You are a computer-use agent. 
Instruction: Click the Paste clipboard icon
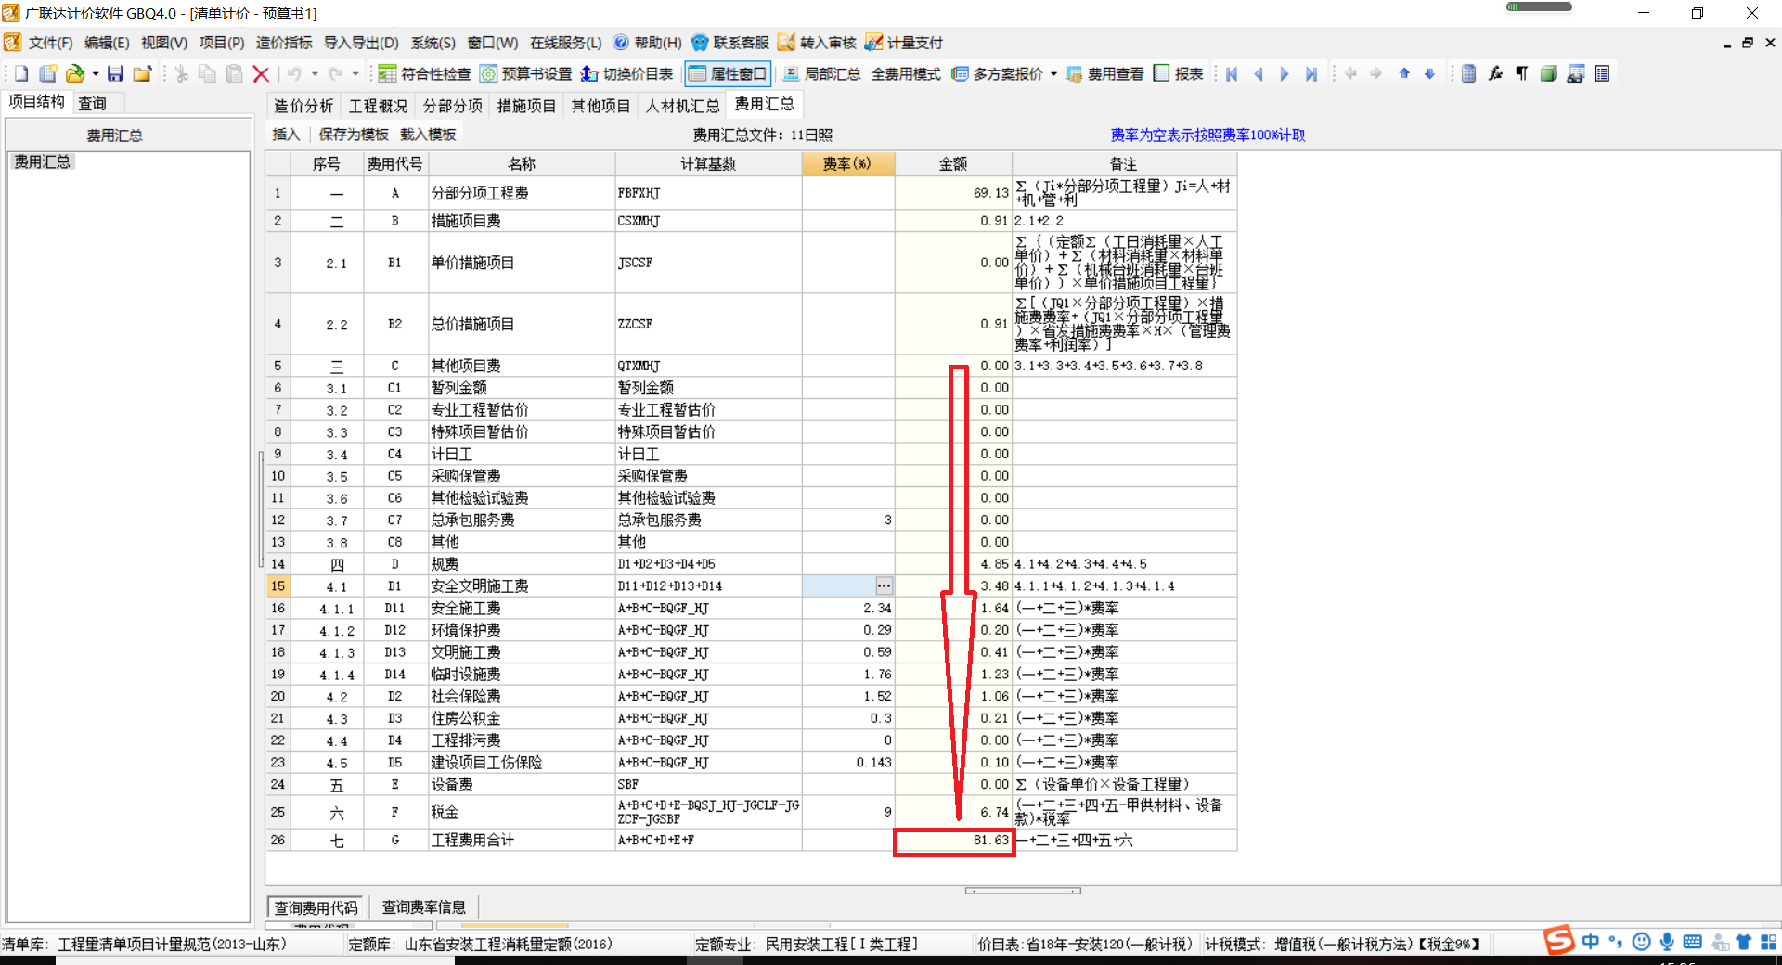[234, 73]
